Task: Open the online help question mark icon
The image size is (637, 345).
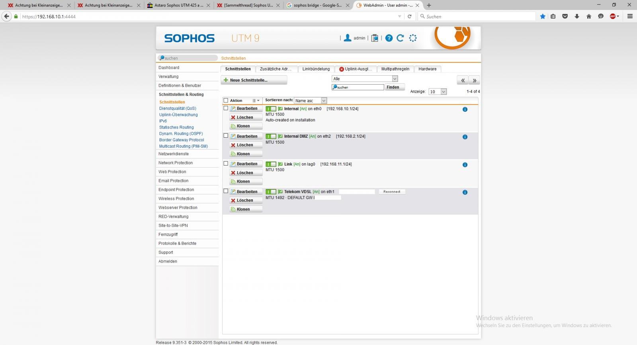Action: [x=389, y=38]
